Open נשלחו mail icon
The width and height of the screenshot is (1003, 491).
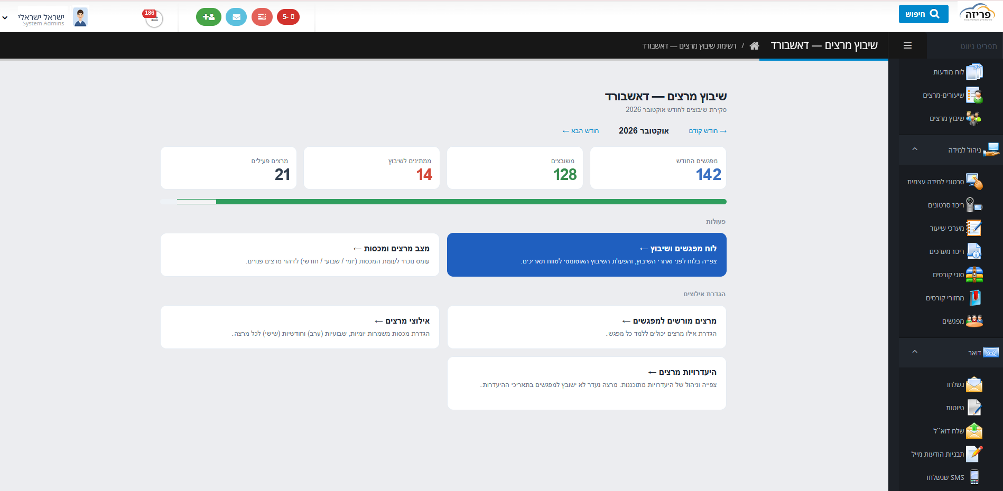pyautogui.click(x=974, y=384)
